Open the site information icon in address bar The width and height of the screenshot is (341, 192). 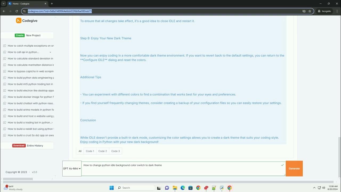(24, 11)
